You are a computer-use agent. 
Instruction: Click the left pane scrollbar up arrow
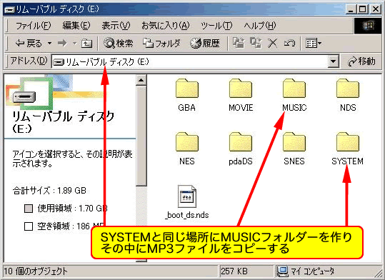[141, 80]
